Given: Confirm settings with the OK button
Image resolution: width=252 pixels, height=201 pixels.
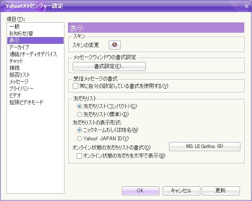Looking at the screenshot, I should click(141, 191).
